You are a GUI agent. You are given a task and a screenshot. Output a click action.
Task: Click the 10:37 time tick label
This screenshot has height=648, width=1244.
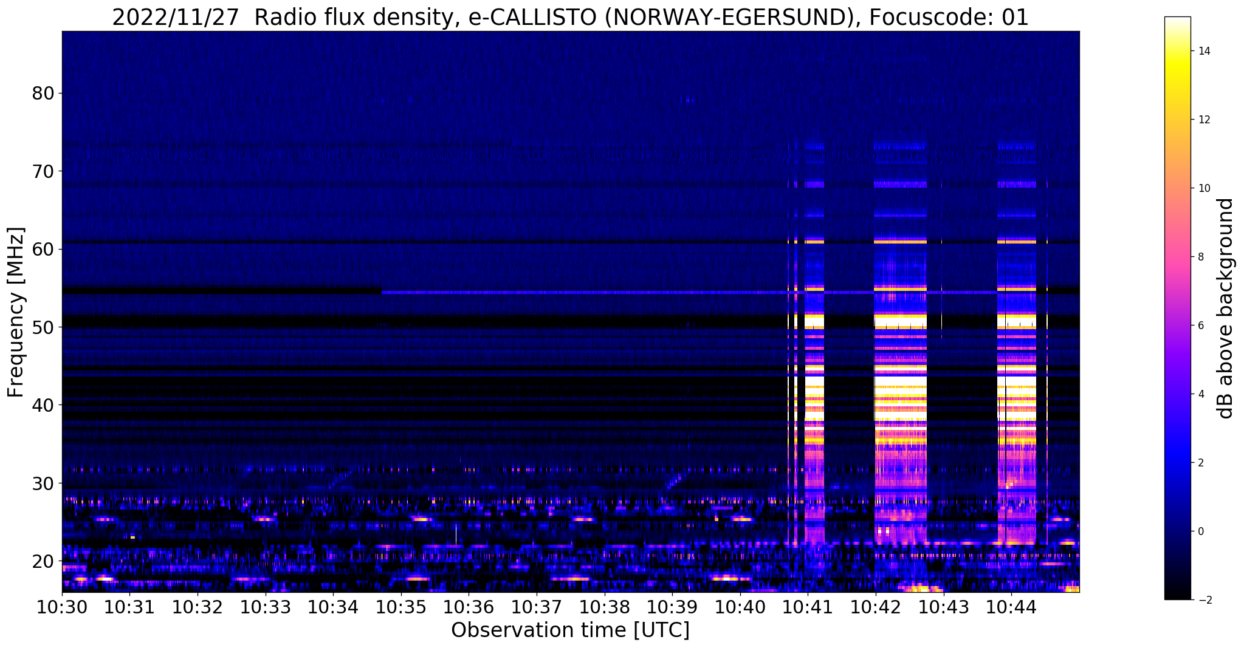click(537, 607)
